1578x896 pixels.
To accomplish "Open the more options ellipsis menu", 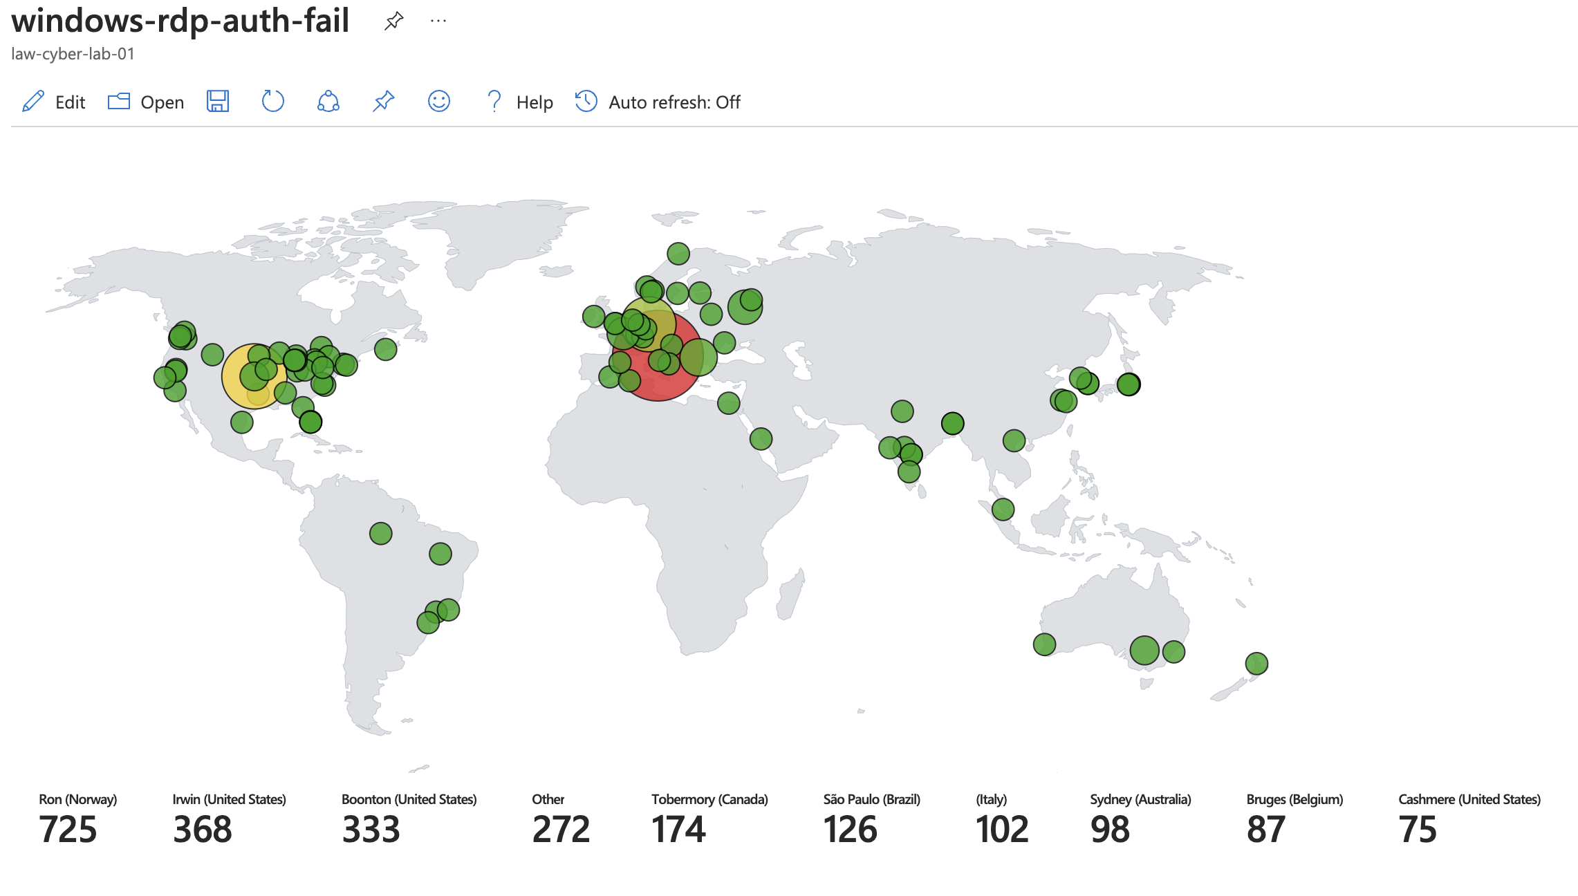I will [x=438, y=21].
